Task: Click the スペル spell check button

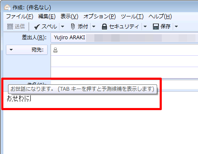Action: [45, 27]
